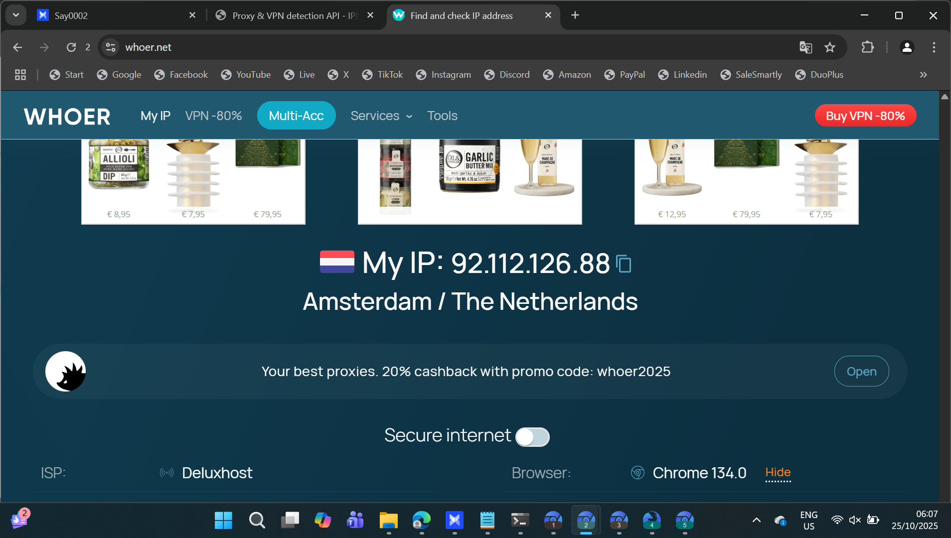Click the Allioli dip ad thumbnail
This screenshot has width=951, height=538.
119,164
